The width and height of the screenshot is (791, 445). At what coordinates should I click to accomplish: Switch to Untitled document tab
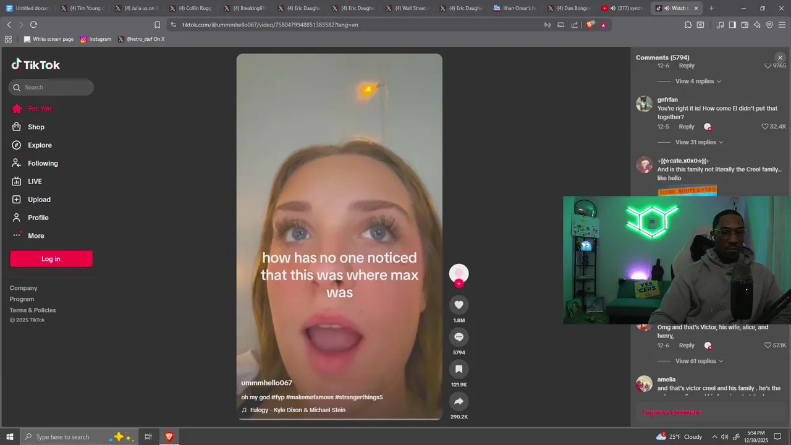click(27, 8)
